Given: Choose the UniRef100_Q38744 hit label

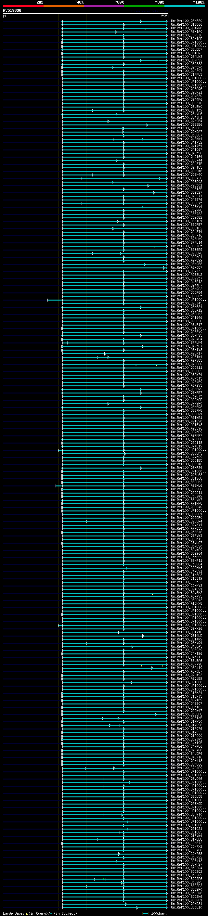Looking at the screenshot, I should coord(187,161).
